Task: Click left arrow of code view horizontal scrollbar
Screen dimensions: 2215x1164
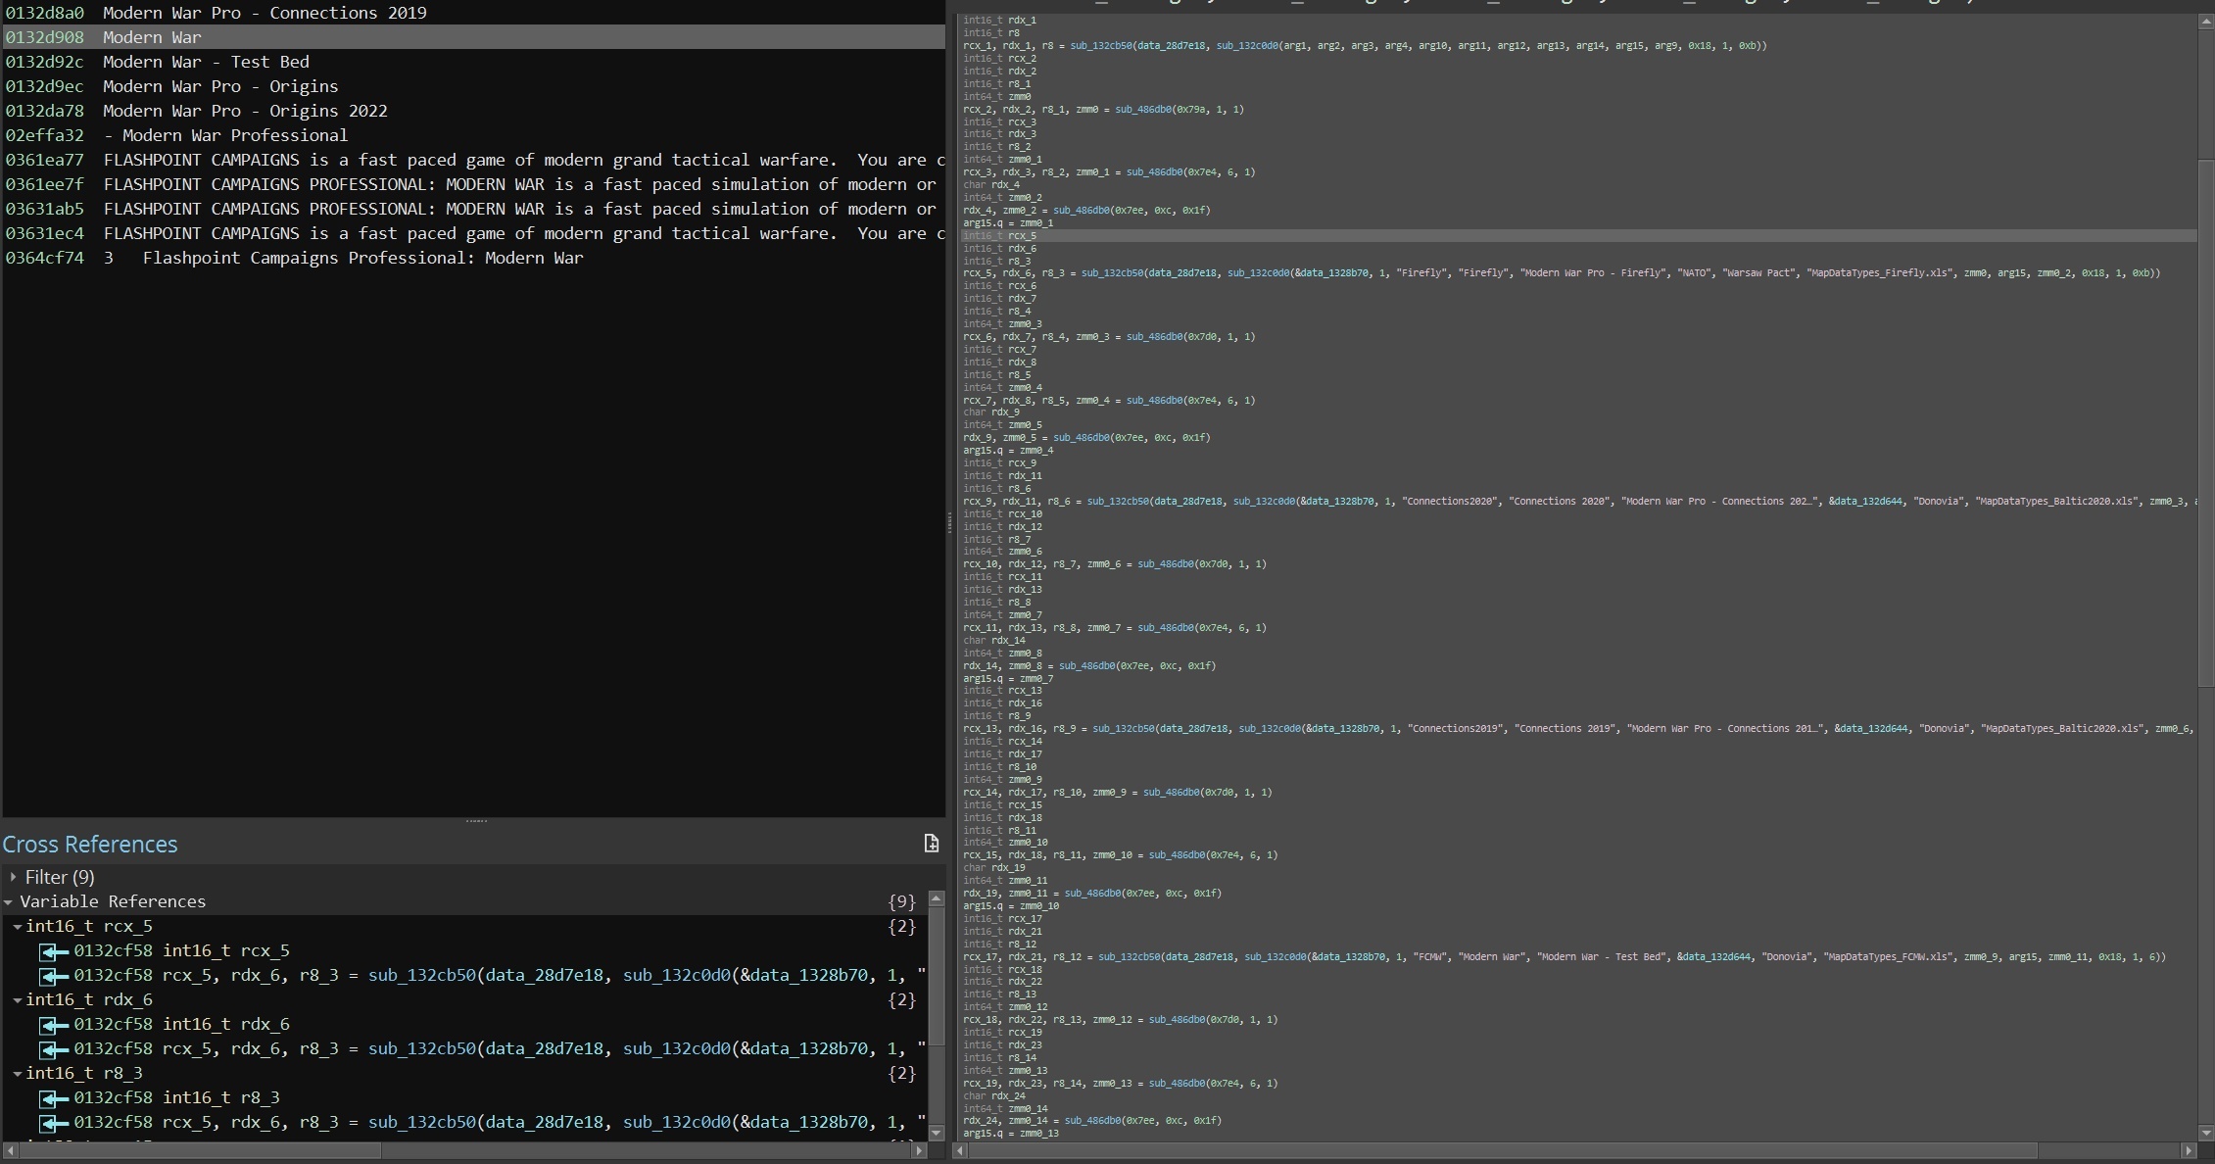Action: click(x=960, y=1150)
